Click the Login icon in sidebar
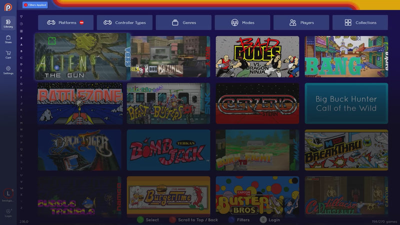The width and height of the screenshot is (400, 225). 8,212
